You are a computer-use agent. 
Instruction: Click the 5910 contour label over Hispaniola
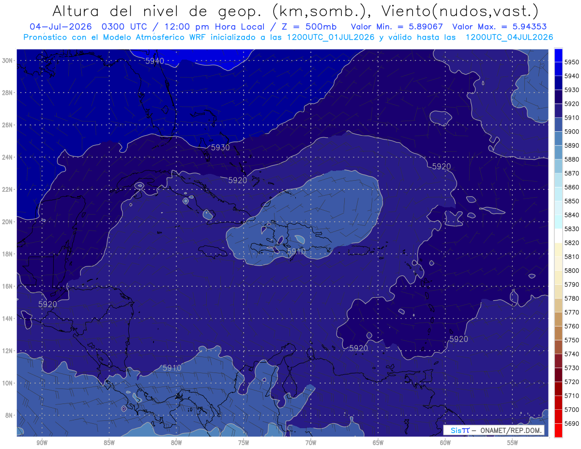296,251
